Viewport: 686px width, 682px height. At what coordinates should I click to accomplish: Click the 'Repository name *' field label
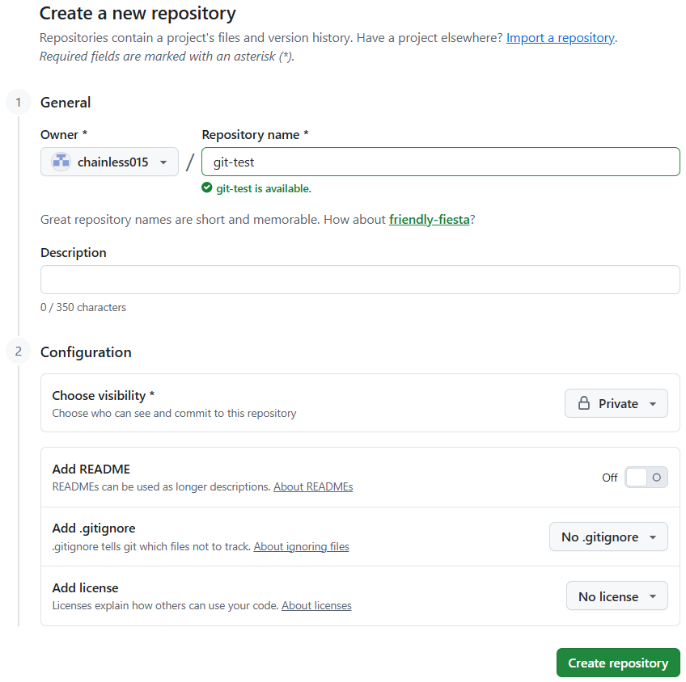point(255,135)
